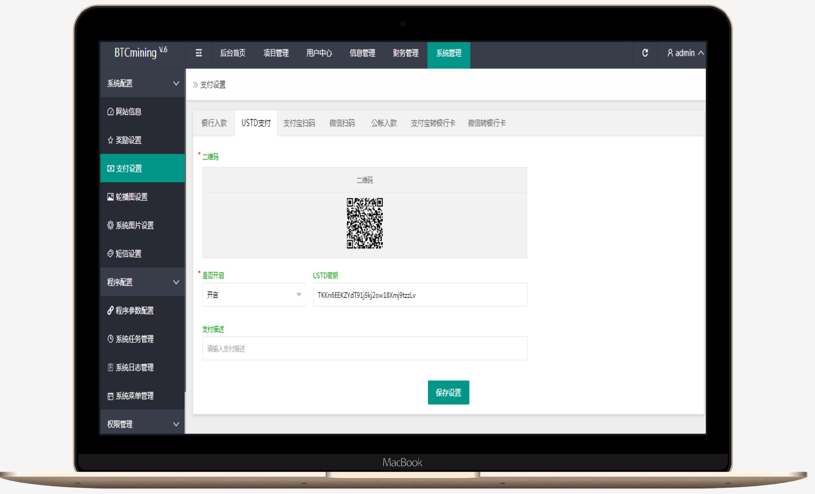The width and height of the screenshot is (815, 494).
Task: Click the 支付设置 breadcrumb text
Action: tap(213, 85)
